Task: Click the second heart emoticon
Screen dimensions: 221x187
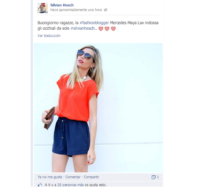Action: coord(107,29)
